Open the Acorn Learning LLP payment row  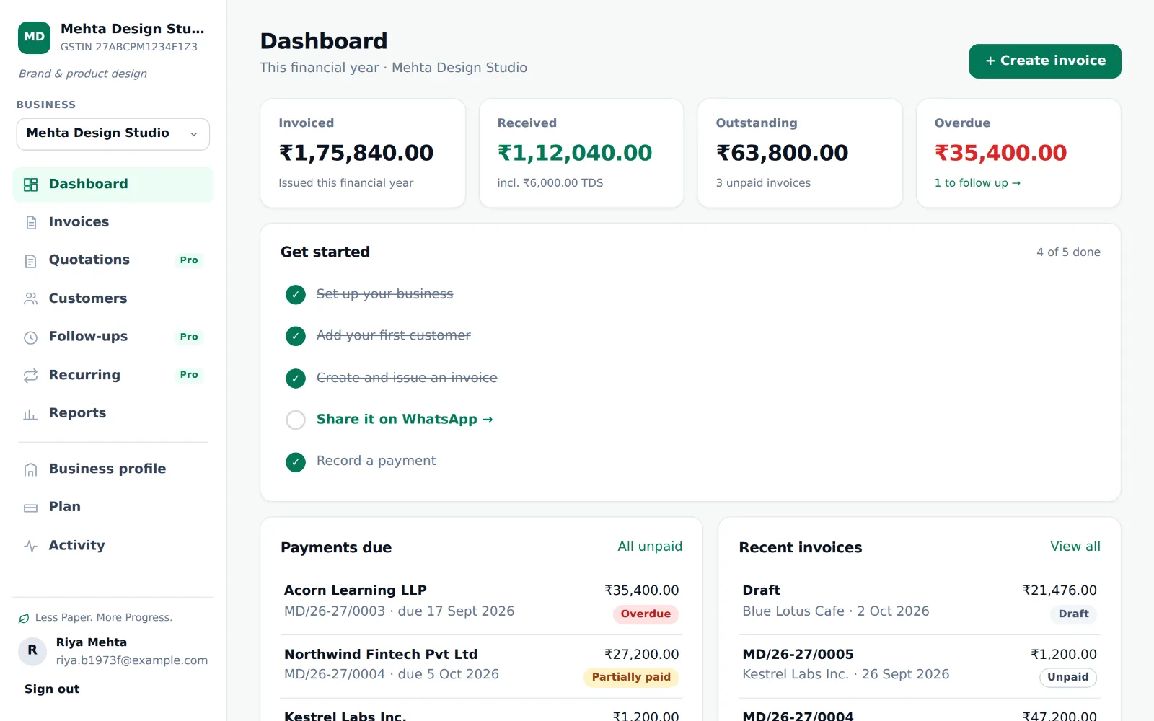pyautogui.click(x=481, y=603)
